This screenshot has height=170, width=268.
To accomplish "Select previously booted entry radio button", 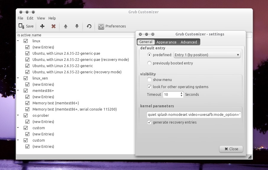I will tap(149, 63).
